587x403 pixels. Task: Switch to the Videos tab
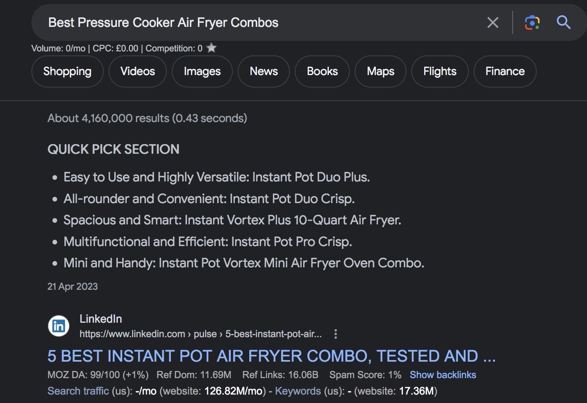coord(138,71)
